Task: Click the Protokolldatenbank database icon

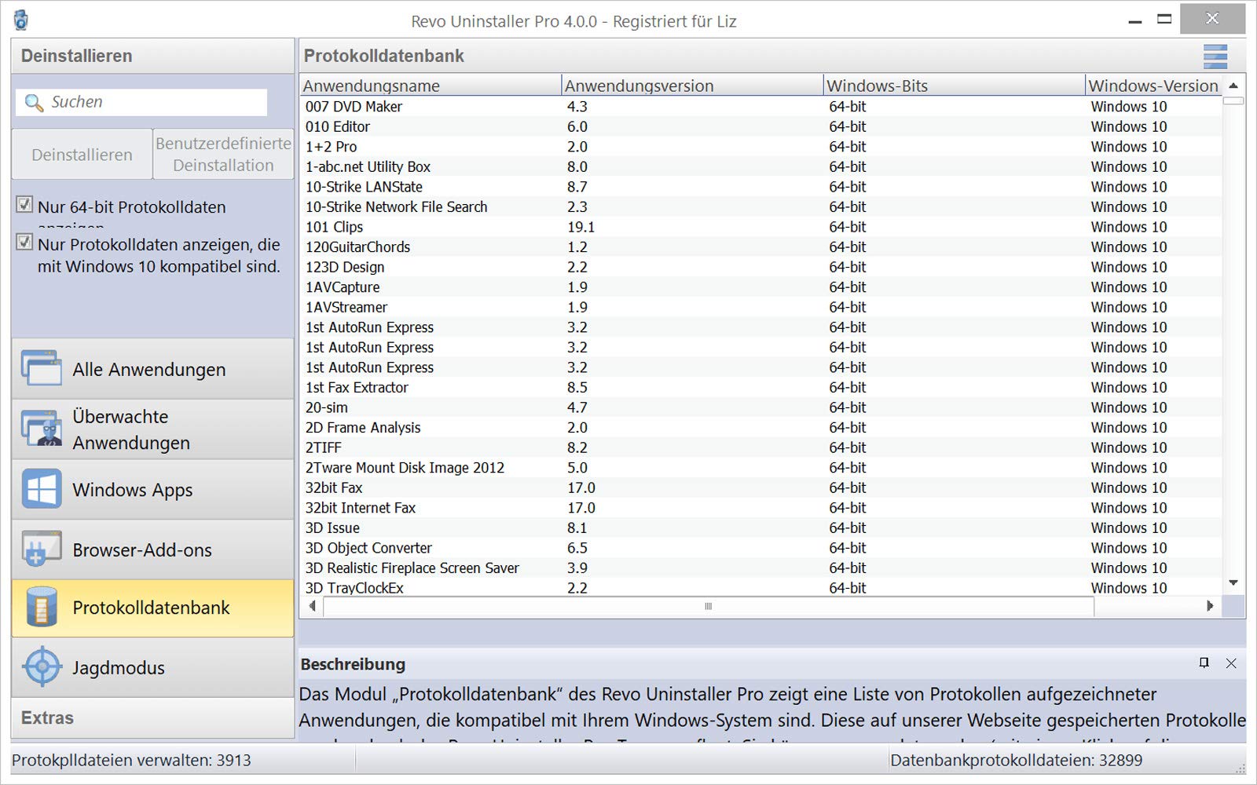Action: click(42, 608)
